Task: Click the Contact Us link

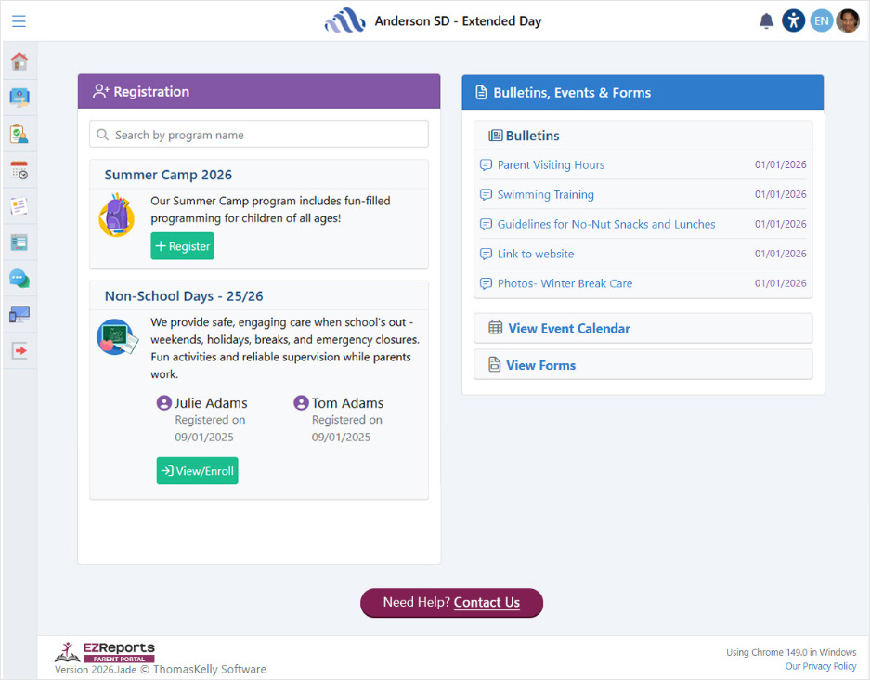Action: [487, 602]
